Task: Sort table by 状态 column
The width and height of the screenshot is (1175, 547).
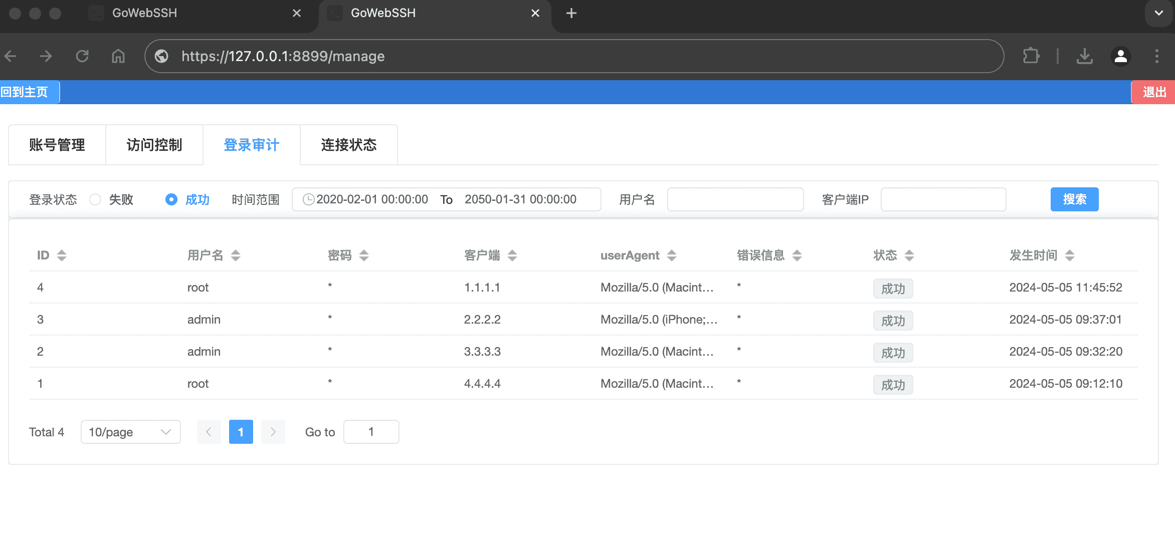Action: tap(909, 255)
